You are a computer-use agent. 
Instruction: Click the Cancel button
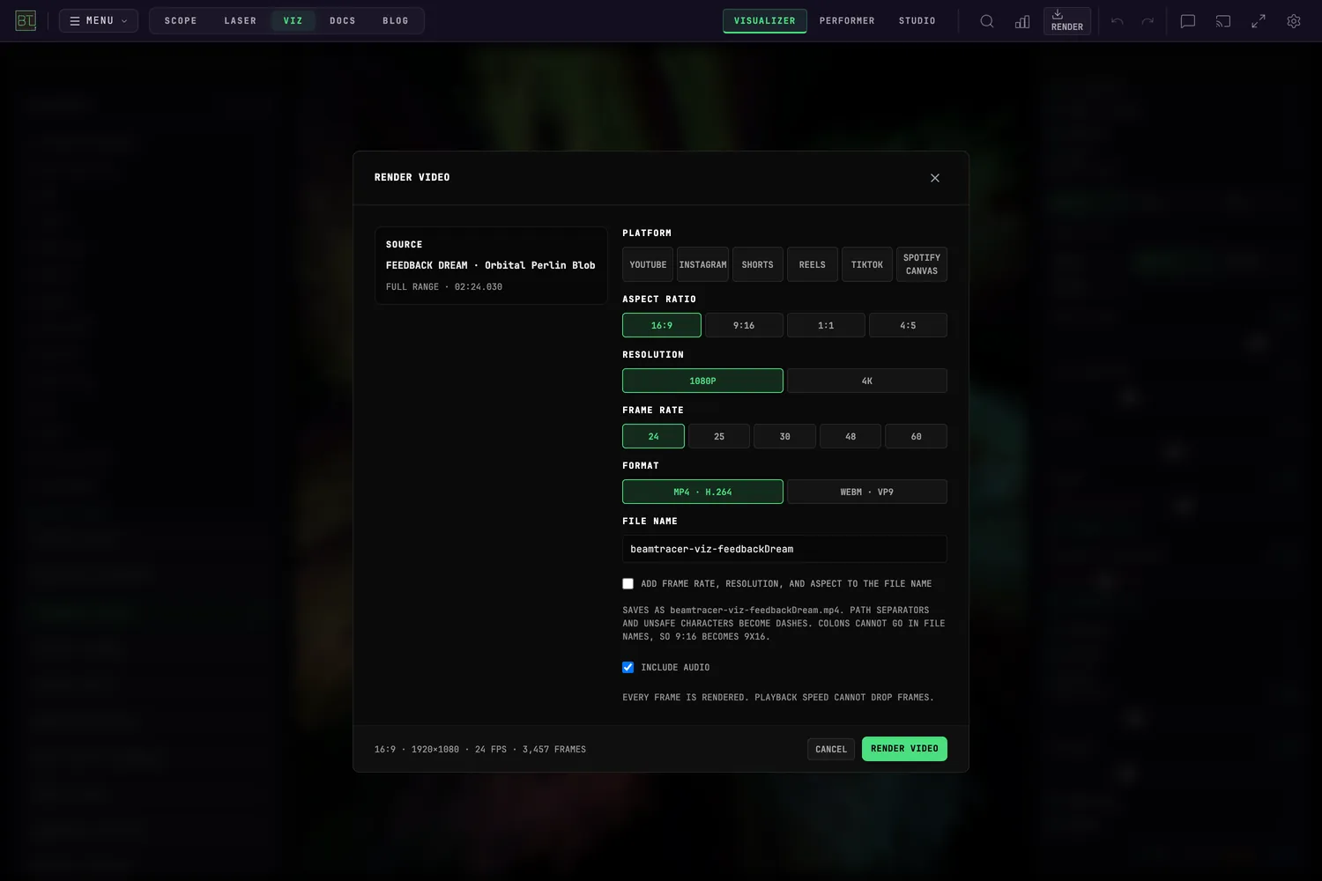[x=831, y=749]
